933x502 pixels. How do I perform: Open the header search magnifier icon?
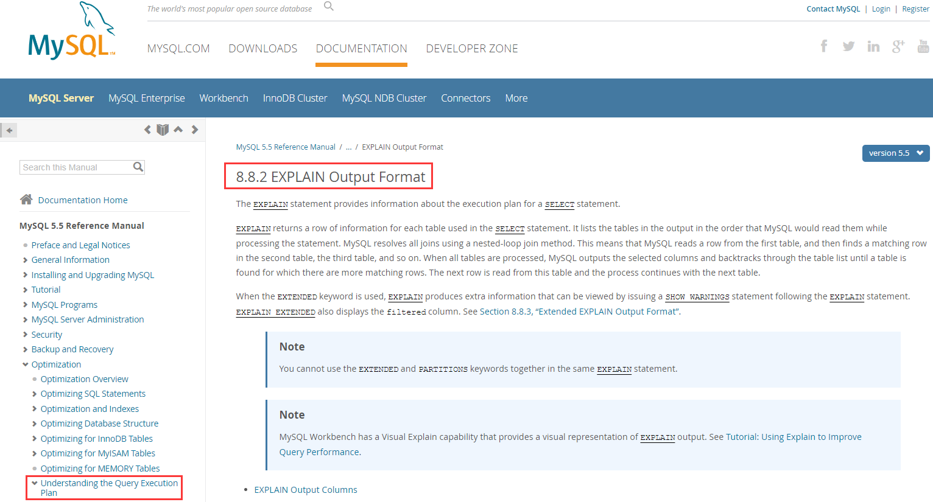pos(329,6)
